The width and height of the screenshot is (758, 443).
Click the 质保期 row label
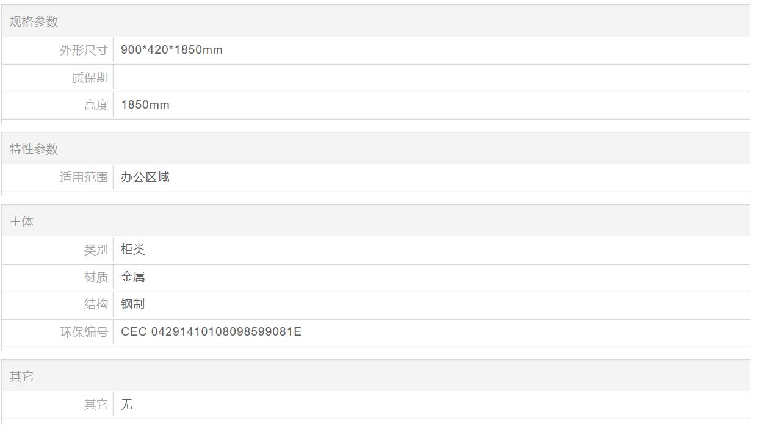tap(90, 77)
